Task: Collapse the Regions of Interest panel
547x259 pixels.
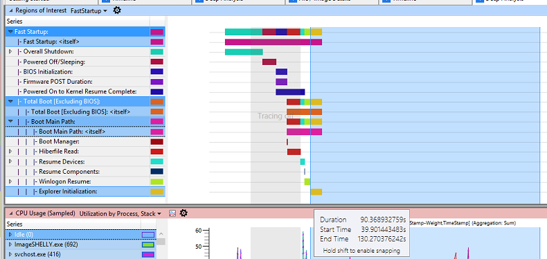Action: click(11, 10)
